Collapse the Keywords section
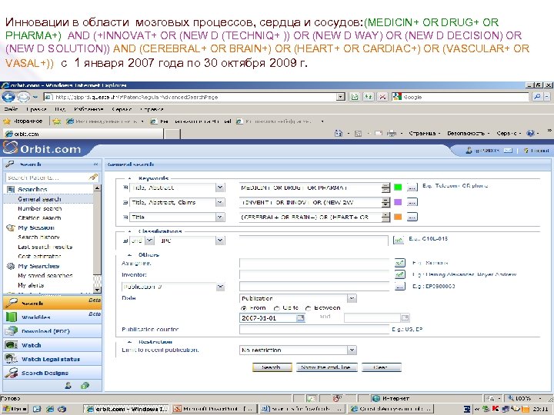The image size is (554, 415). 130,178
